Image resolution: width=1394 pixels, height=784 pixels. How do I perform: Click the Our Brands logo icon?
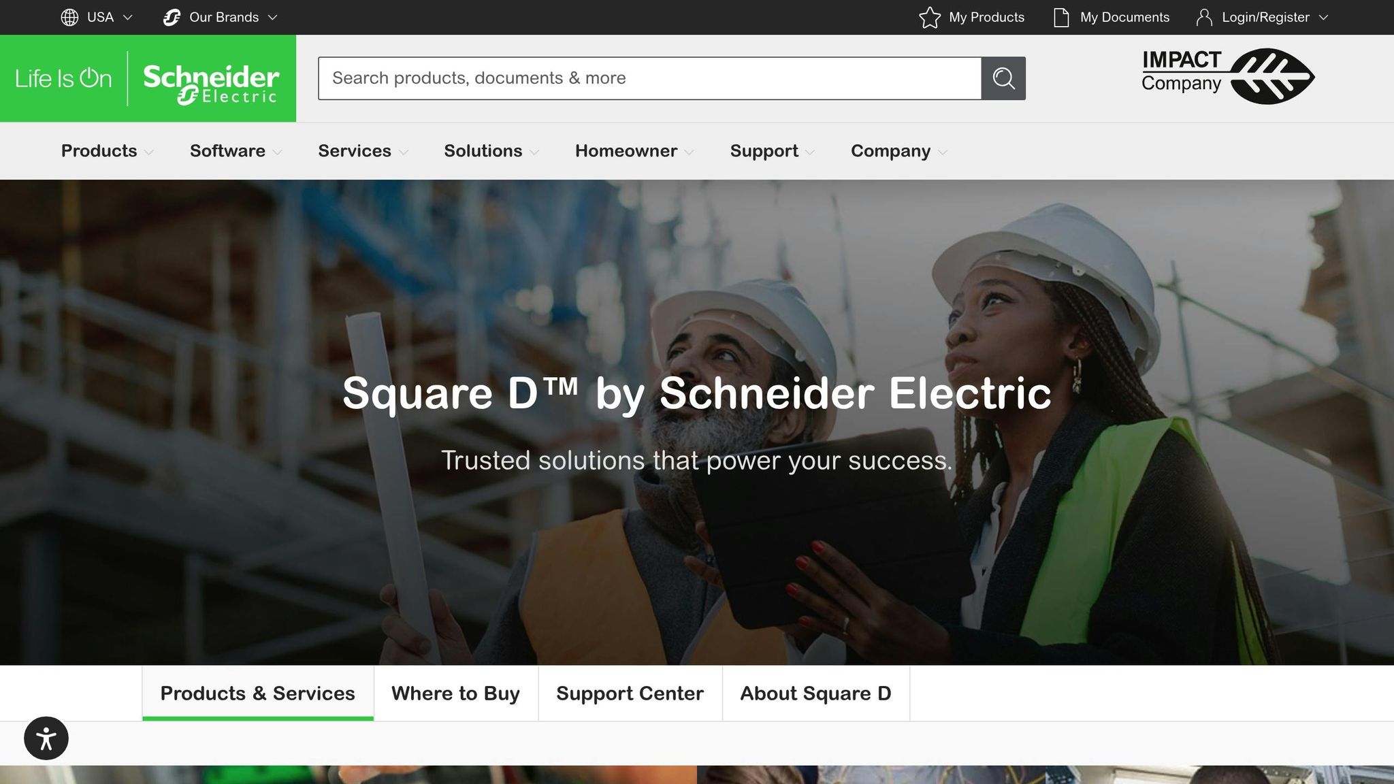(x=172, y=17)
